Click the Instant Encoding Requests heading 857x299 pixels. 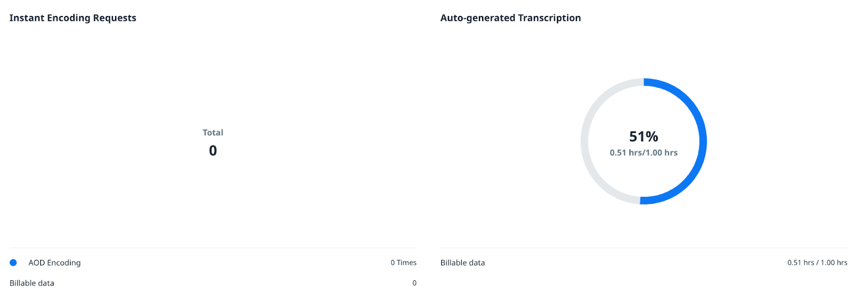73,18
